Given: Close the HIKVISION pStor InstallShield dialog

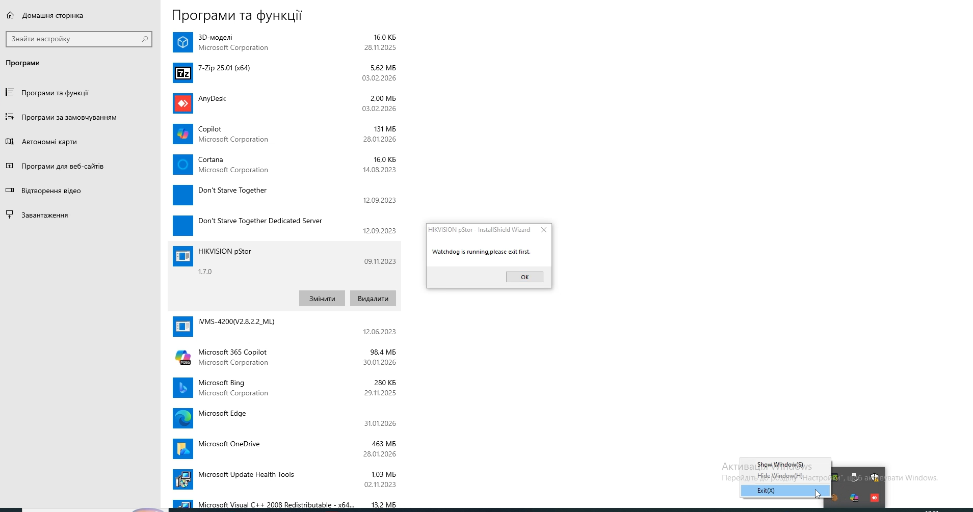Looking at the screenshot, I should pyautogui.click(x=544, y=230).
